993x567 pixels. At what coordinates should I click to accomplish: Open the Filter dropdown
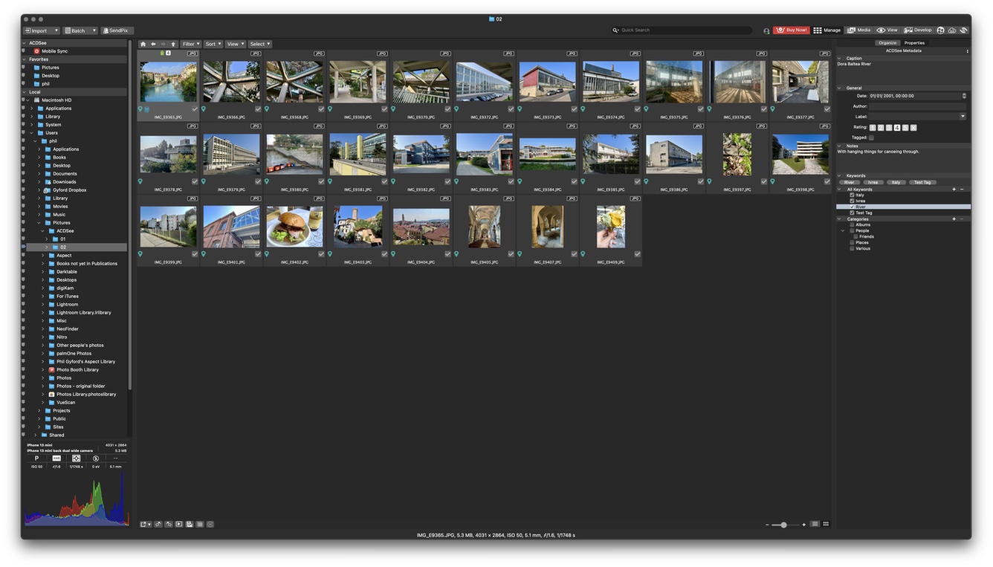191,44
